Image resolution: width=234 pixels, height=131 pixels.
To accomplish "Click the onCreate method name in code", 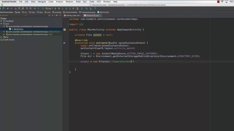I will click(x=102, y=43).
